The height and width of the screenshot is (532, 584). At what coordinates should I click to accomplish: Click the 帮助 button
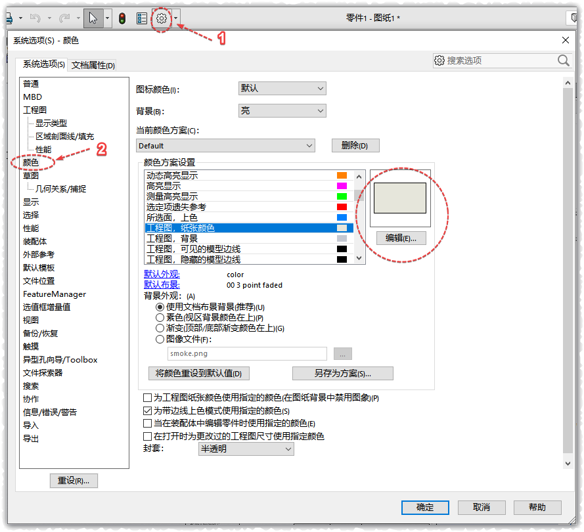click(x=537, y=508)
